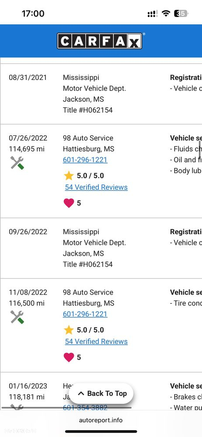Click the gold star rating for 11/08/2022 entry
This screenshot has width=202, height=437.
(69, 330)
